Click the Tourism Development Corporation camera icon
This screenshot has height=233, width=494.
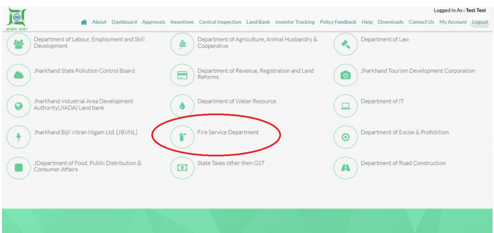pos(345,75)
